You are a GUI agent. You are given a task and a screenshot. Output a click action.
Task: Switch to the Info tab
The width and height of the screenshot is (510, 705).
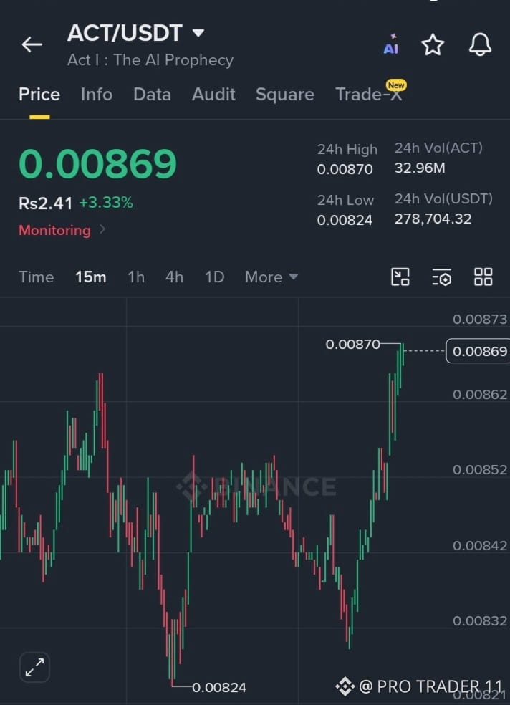(x=97, y=95)
